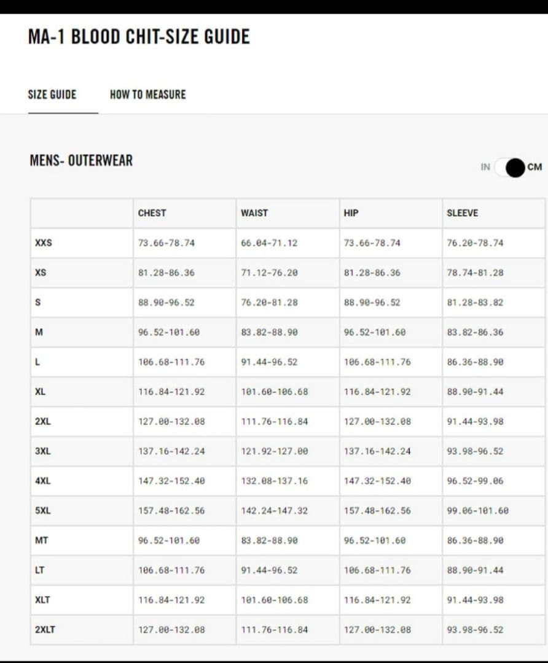The width and height of the screenshot is (548, 663).
Task: Select the XS size row label
Action: pyautogui.click(x=41, y=273)
